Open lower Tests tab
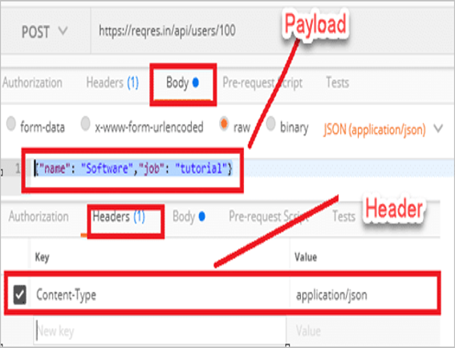455x348 pixels. [343, 216]
